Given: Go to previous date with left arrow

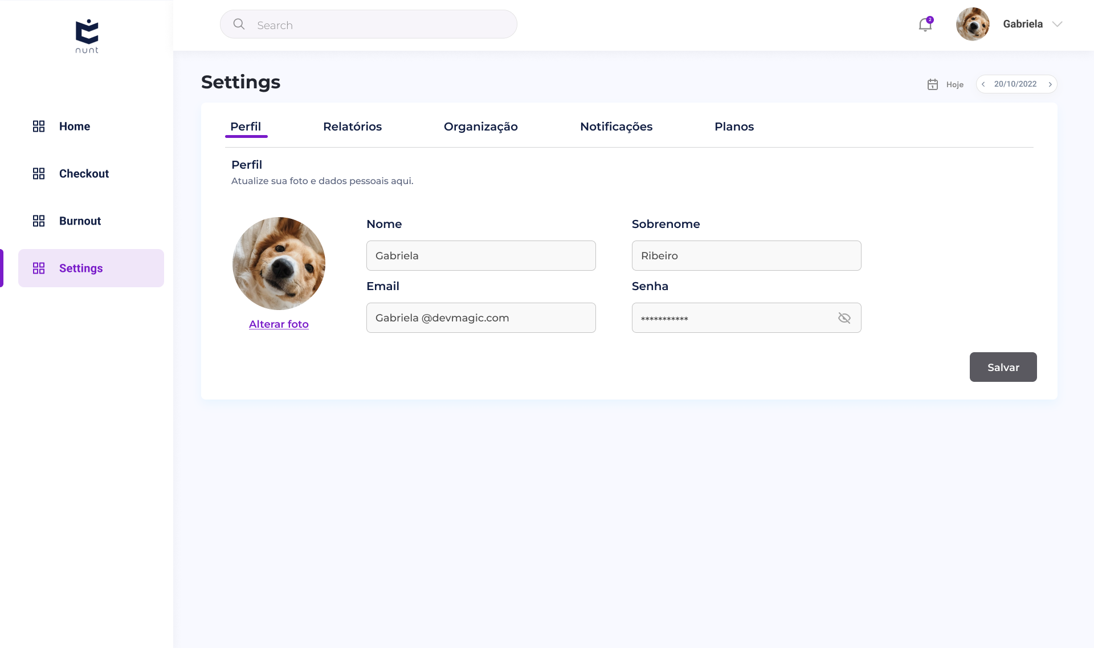Looking at the screenshot, I should click(x=983, y=84).
